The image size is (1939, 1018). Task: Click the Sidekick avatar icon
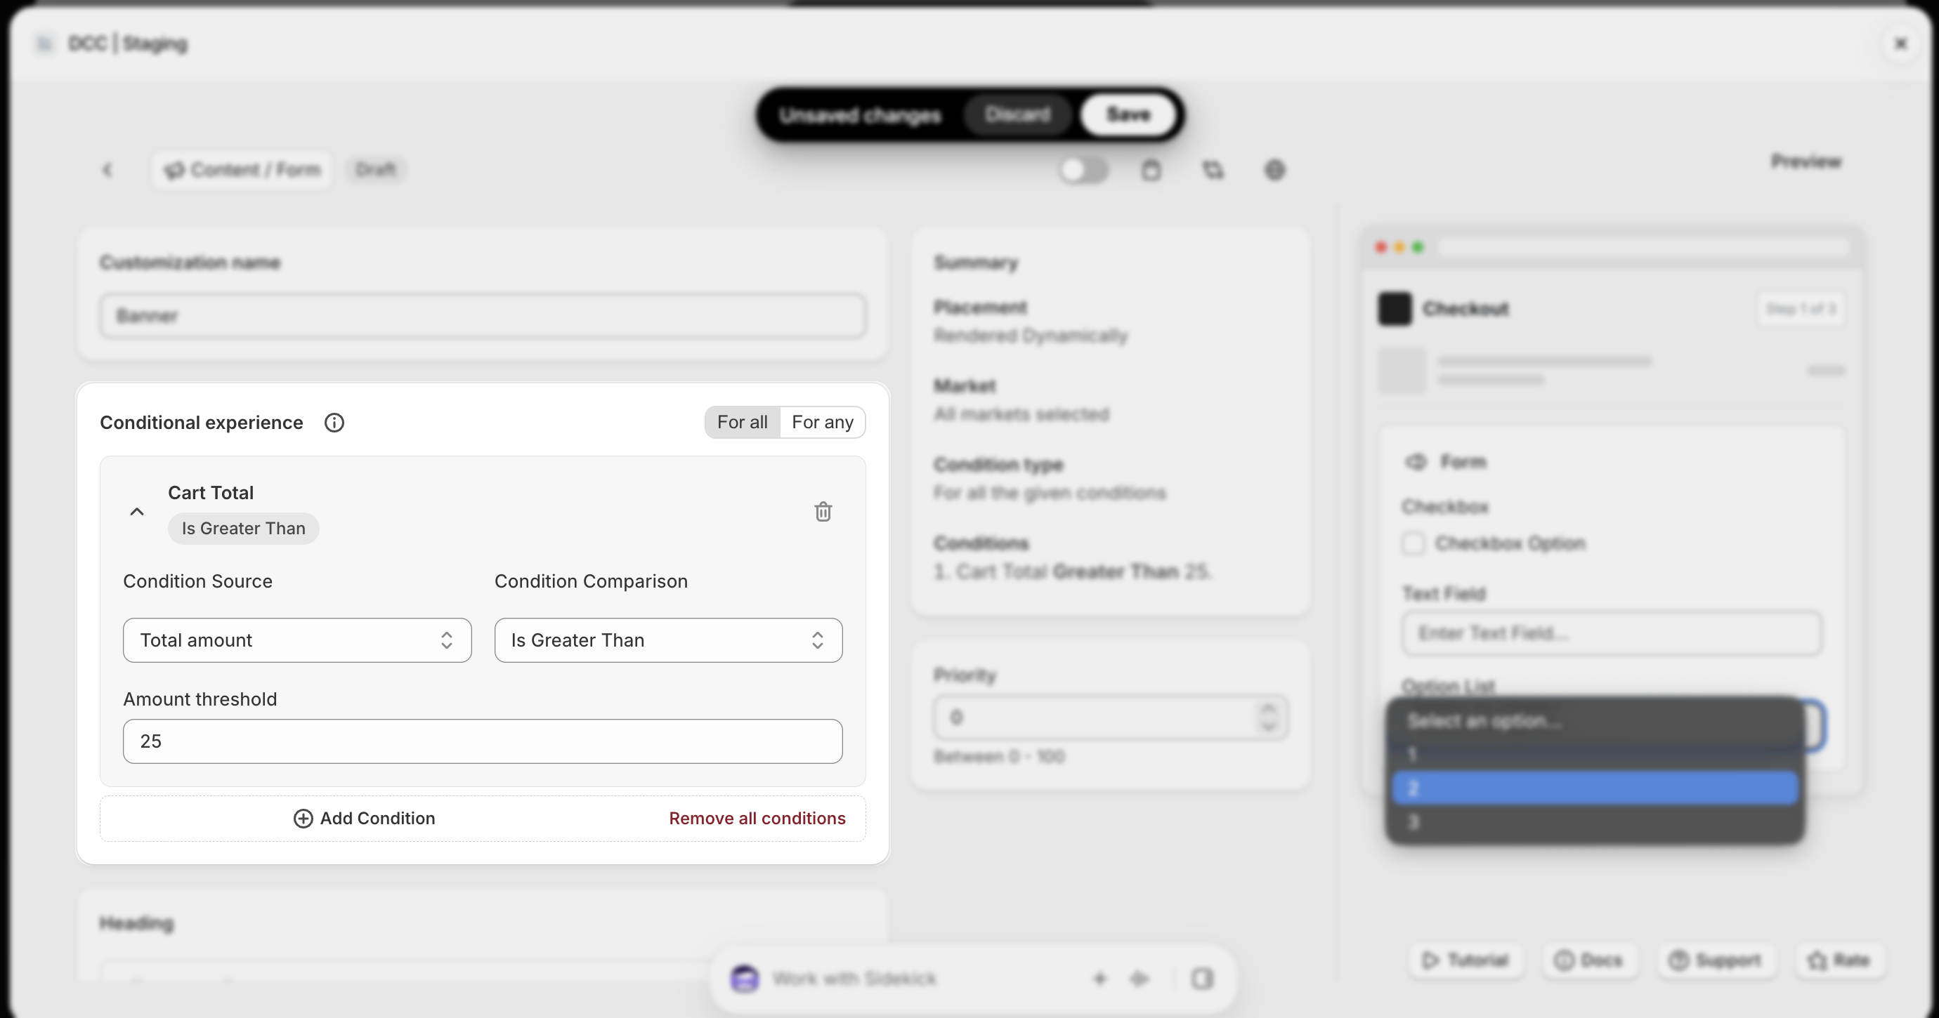tap(745, 979)
